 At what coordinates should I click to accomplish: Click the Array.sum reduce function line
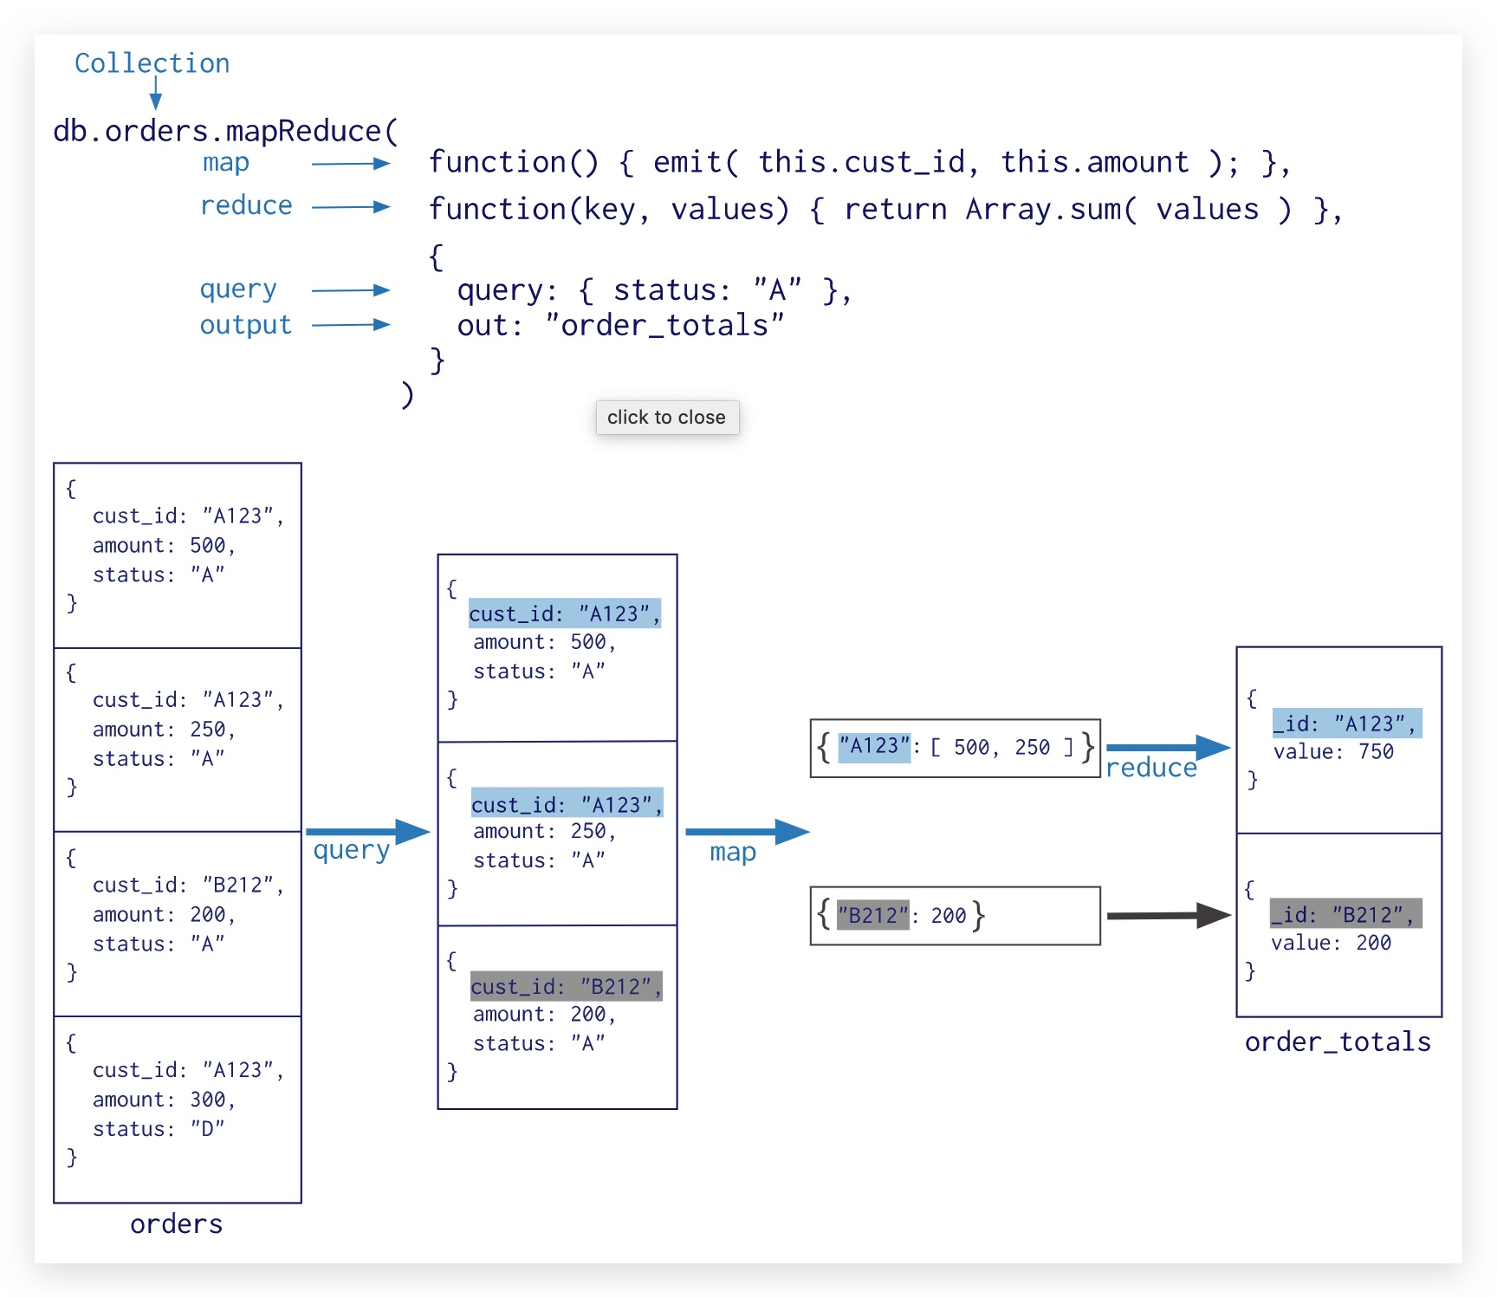[x=885, y=209]
